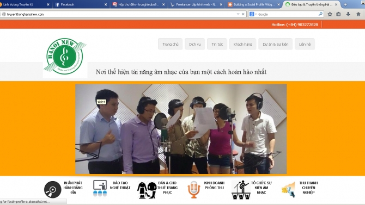Click the Hanoi New treble clef logo
365x205 pixels.
[65, 57]
